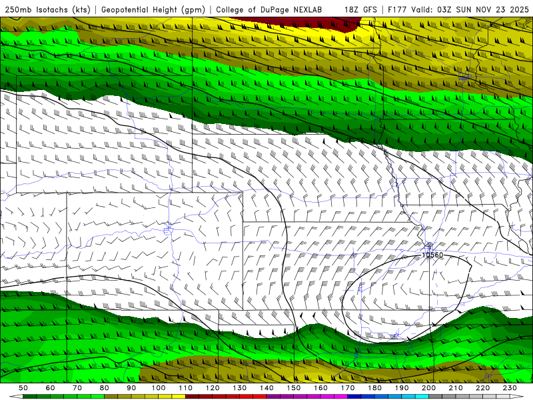Click the "Geopotential Height (gpm)" title text
Screen dimensions: 533x400
click(153, 9)
